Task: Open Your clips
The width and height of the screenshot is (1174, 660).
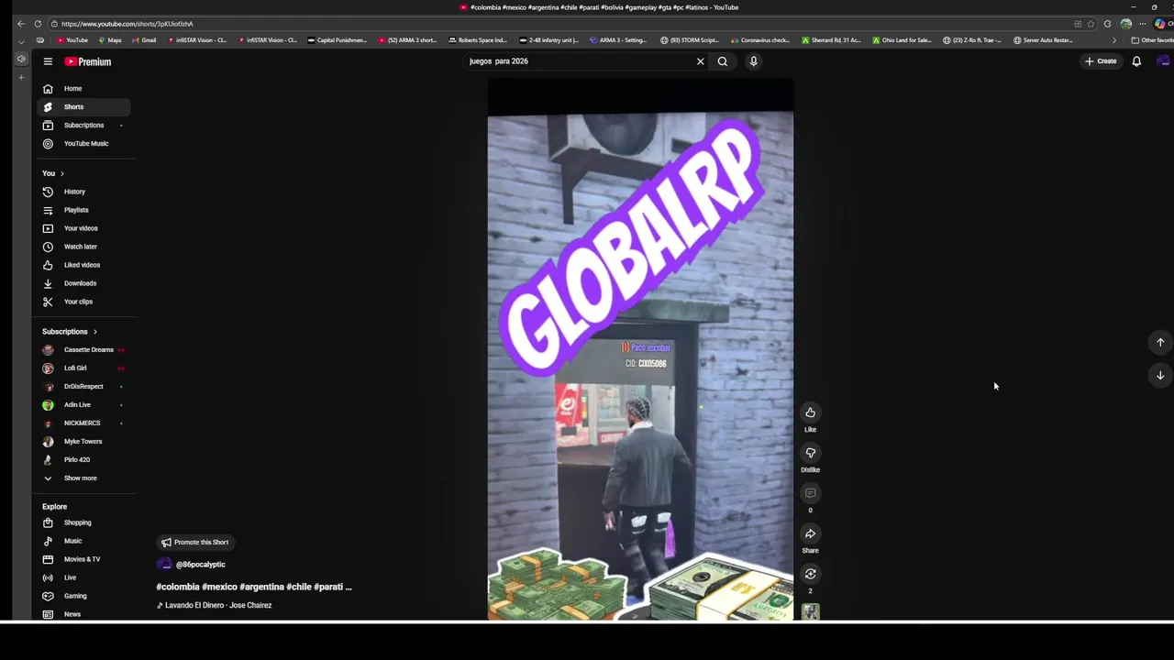Action: pyautogui.click(x=83, y=302)
